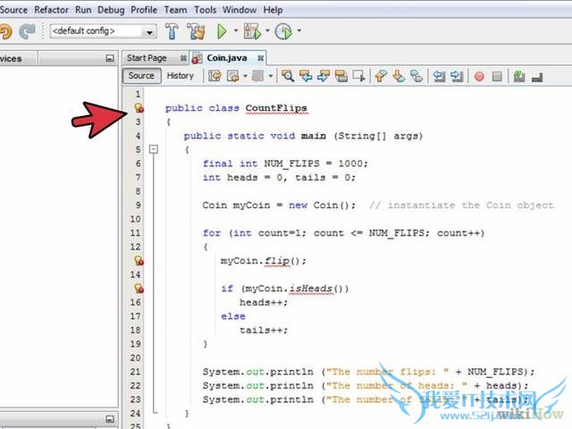The height and width of the screenshot is (429, 572).
Task: Open the Window menu
Action: coord(240,10)
